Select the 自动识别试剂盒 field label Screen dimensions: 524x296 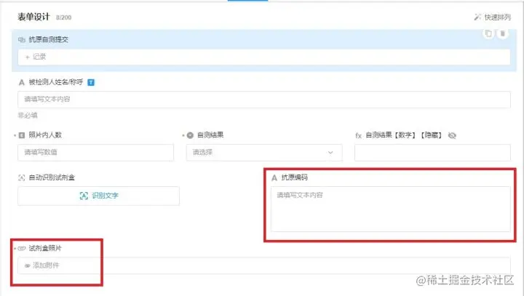[x=52, y=177]
